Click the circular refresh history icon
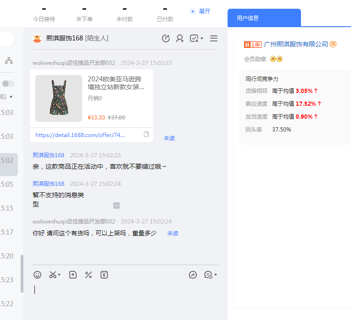The height and width of the screenshot is (320, 351). point(166,38)
